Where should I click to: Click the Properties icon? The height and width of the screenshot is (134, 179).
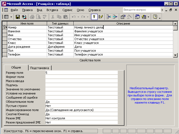[x=123, y=17]
